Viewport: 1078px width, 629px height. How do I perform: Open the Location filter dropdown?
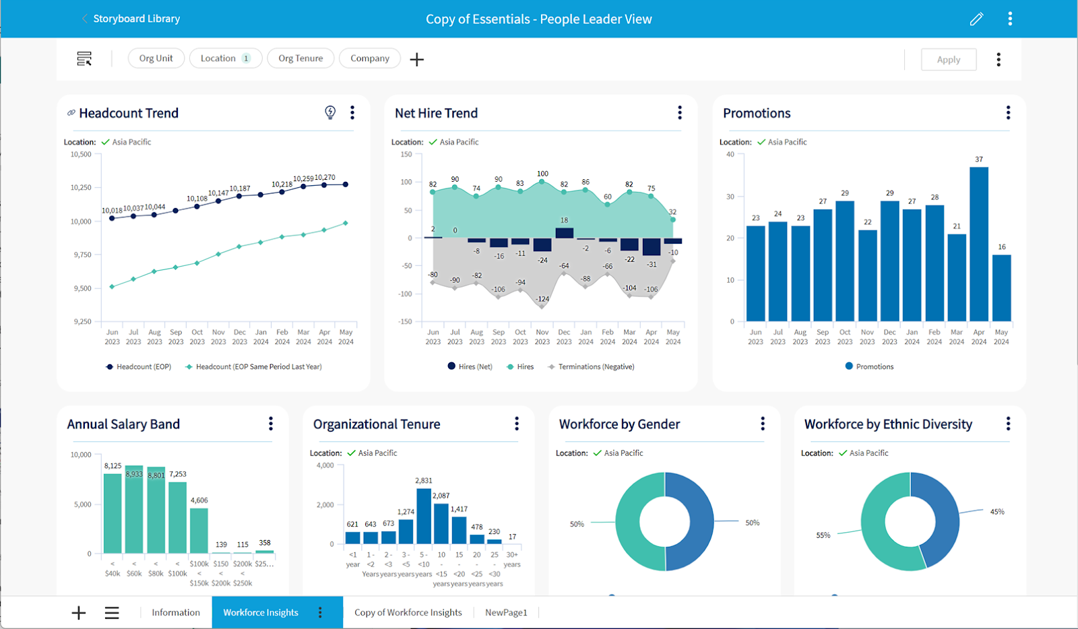tap(225, 59)
